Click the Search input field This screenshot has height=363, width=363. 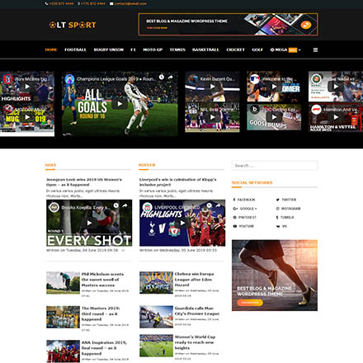(275, 166)
